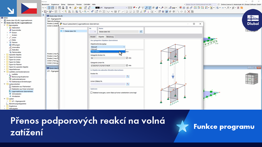Click the Czech flag language icon
This screenshot has width=262, height=147.
pos(29,8)
